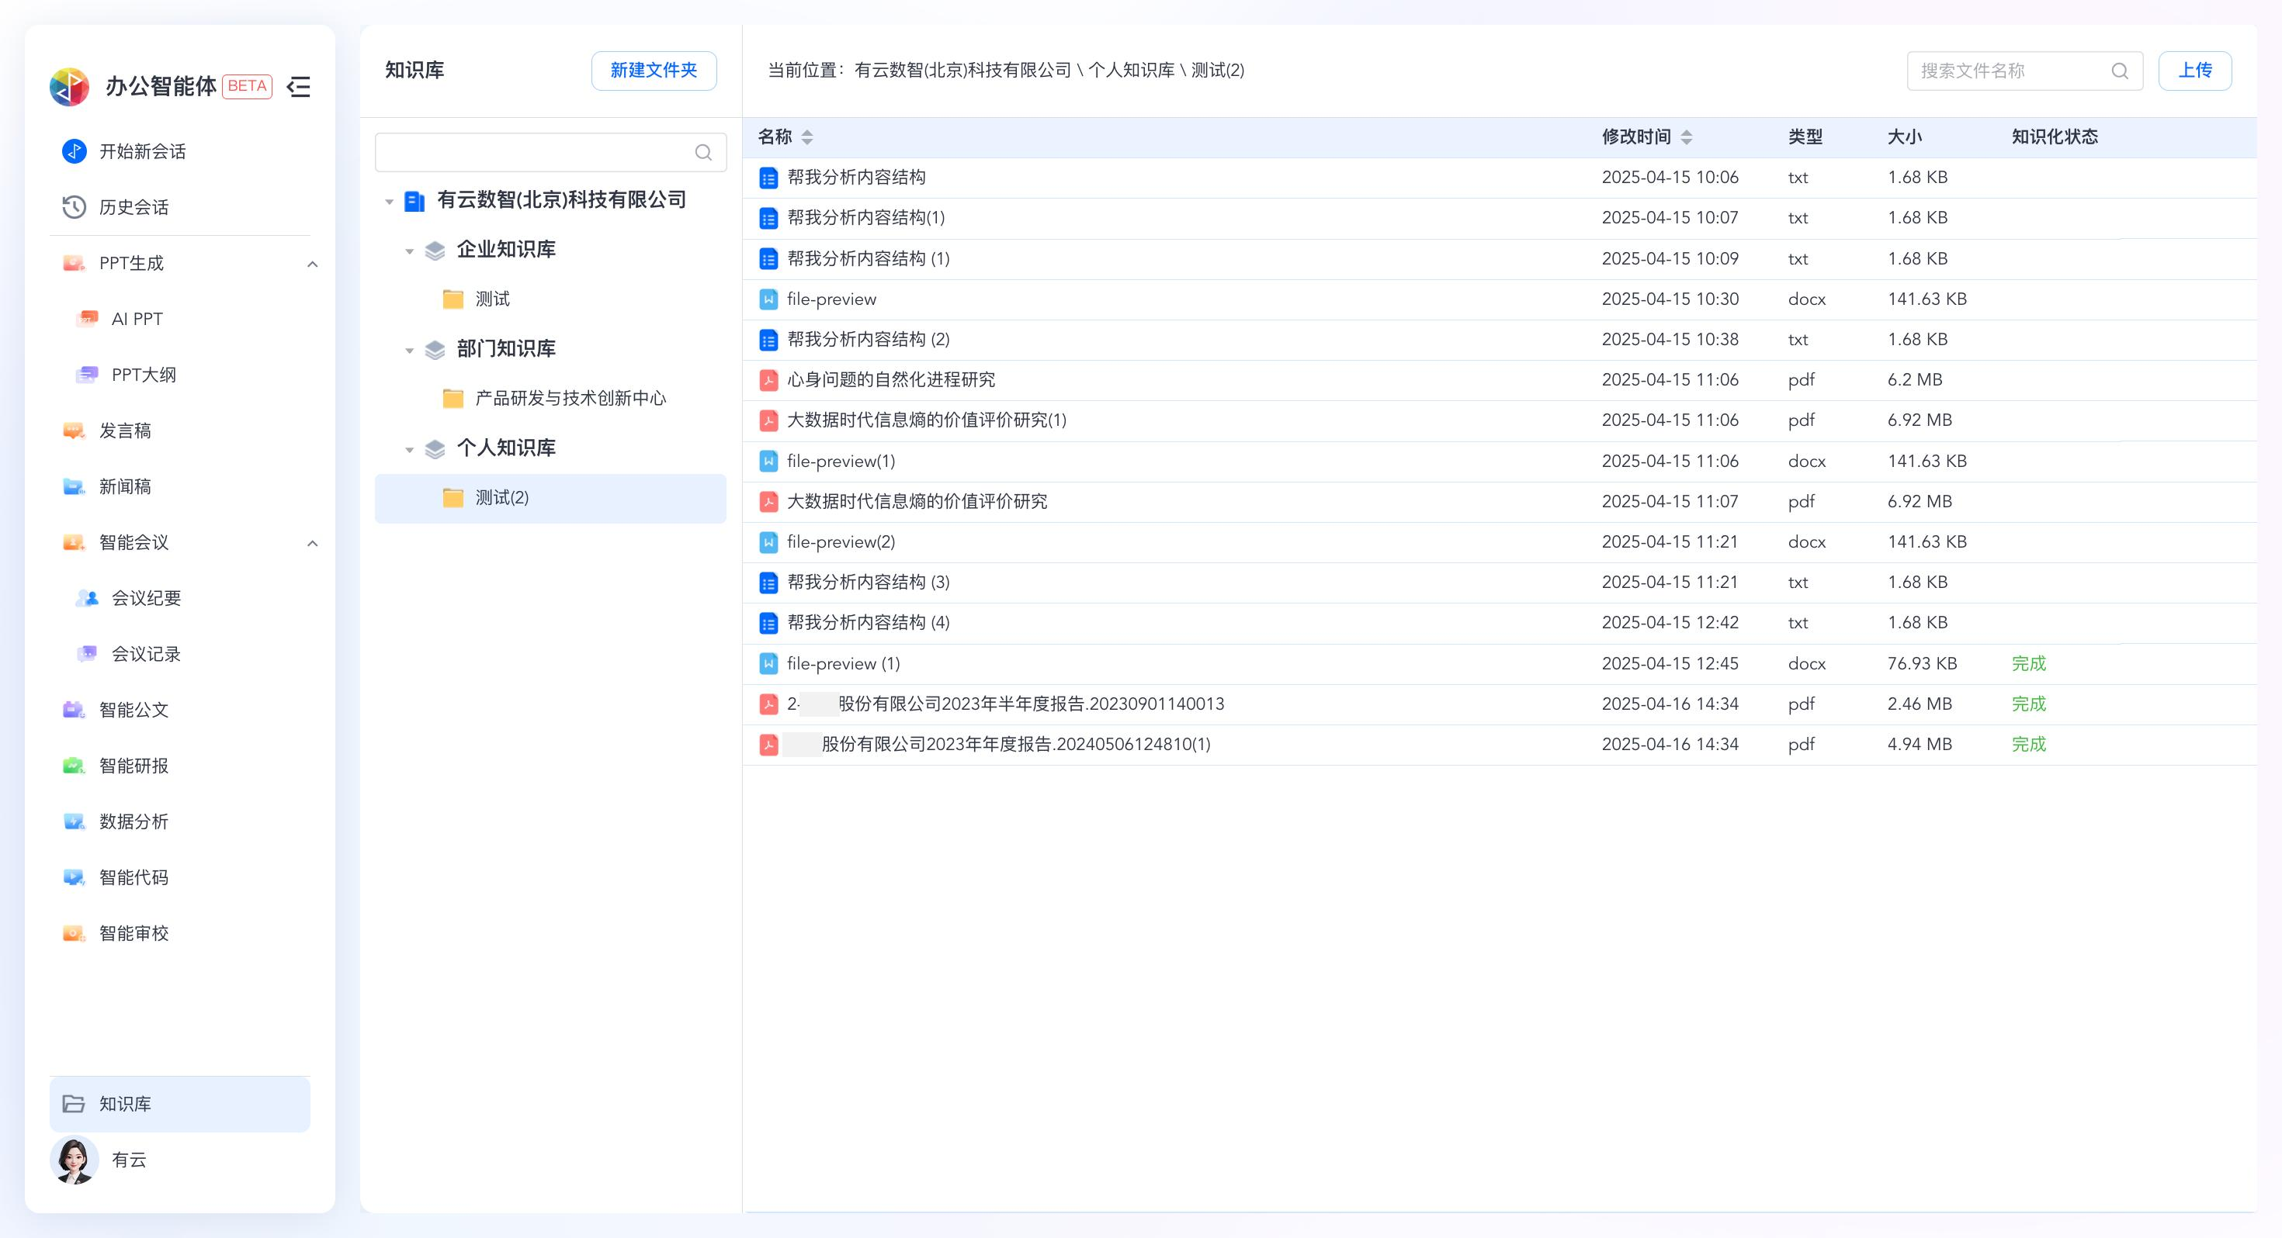Click the file name search magnifier icon
Image resolution: width=2282 pixels, height=1238 pixels.
[2120, 71]
